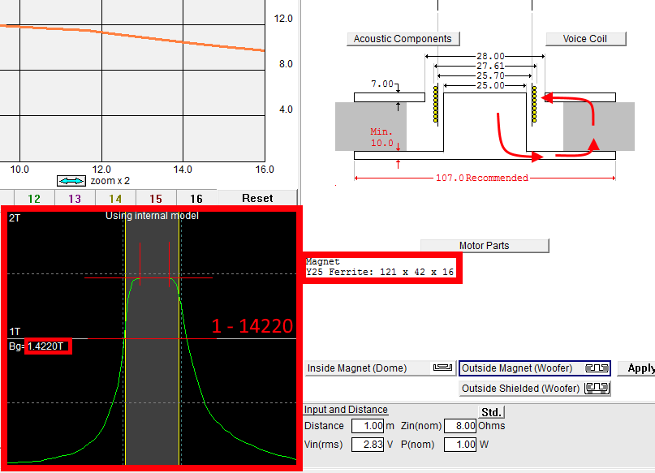The height and width of the screenshot is (473, 655).
Task: Click the 25.00 dimension label
Action: coord(490,85)
